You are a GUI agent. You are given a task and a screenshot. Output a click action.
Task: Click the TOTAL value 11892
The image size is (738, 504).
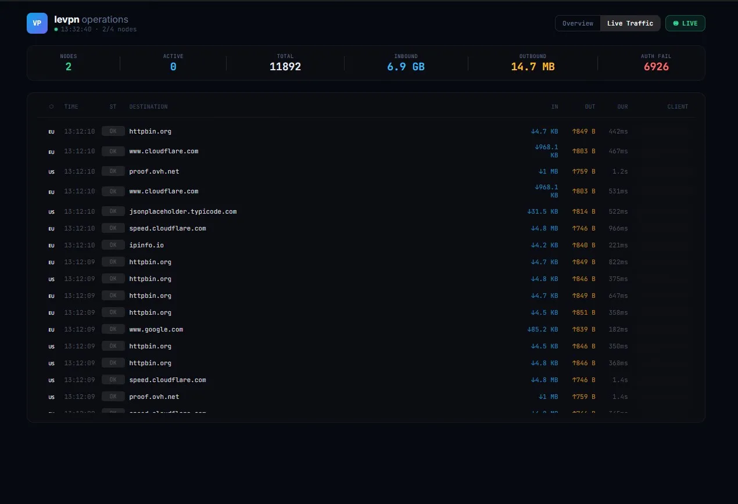[285, 67]
